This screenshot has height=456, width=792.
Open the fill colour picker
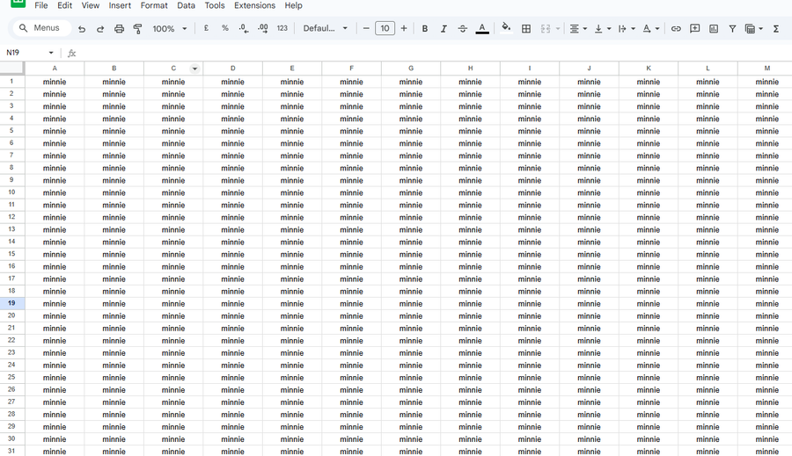coord(506,28)
